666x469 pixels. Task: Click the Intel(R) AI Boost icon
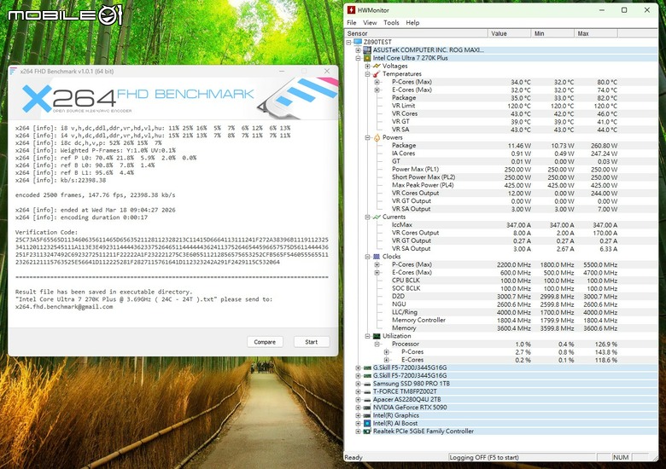point(367,423)
